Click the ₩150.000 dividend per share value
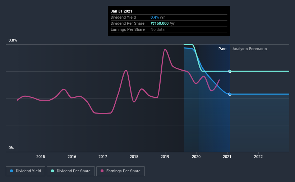 160,23
